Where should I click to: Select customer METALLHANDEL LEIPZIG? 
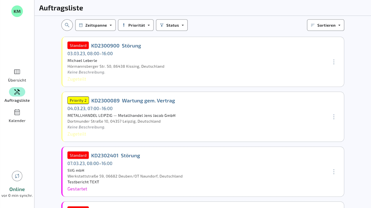pos(122,115)
